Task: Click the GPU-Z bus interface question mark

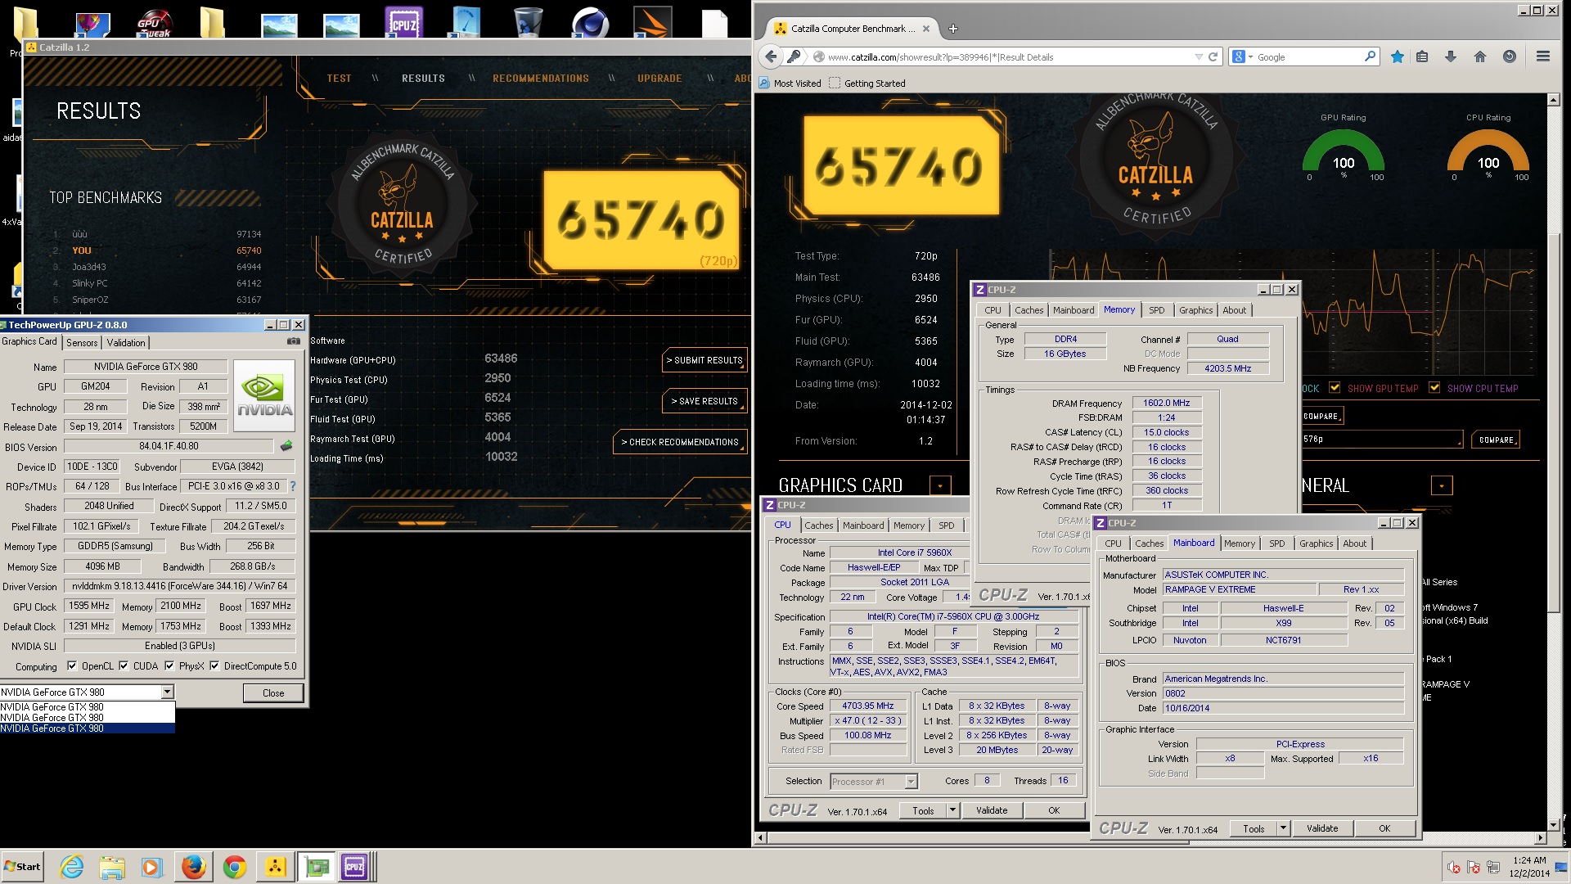Action: 292,486
